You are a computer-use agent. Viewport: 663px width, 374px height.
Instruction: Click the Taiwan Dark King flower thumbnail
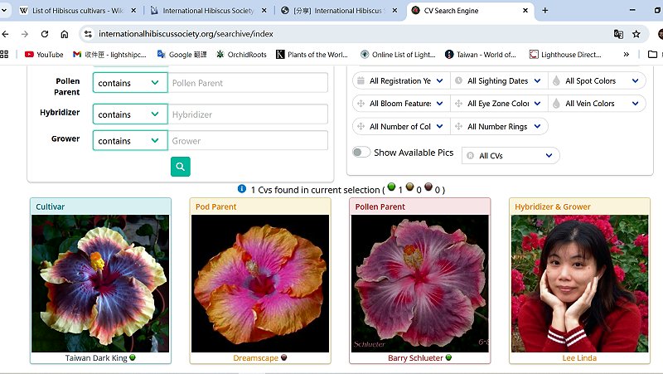point(99,283)
